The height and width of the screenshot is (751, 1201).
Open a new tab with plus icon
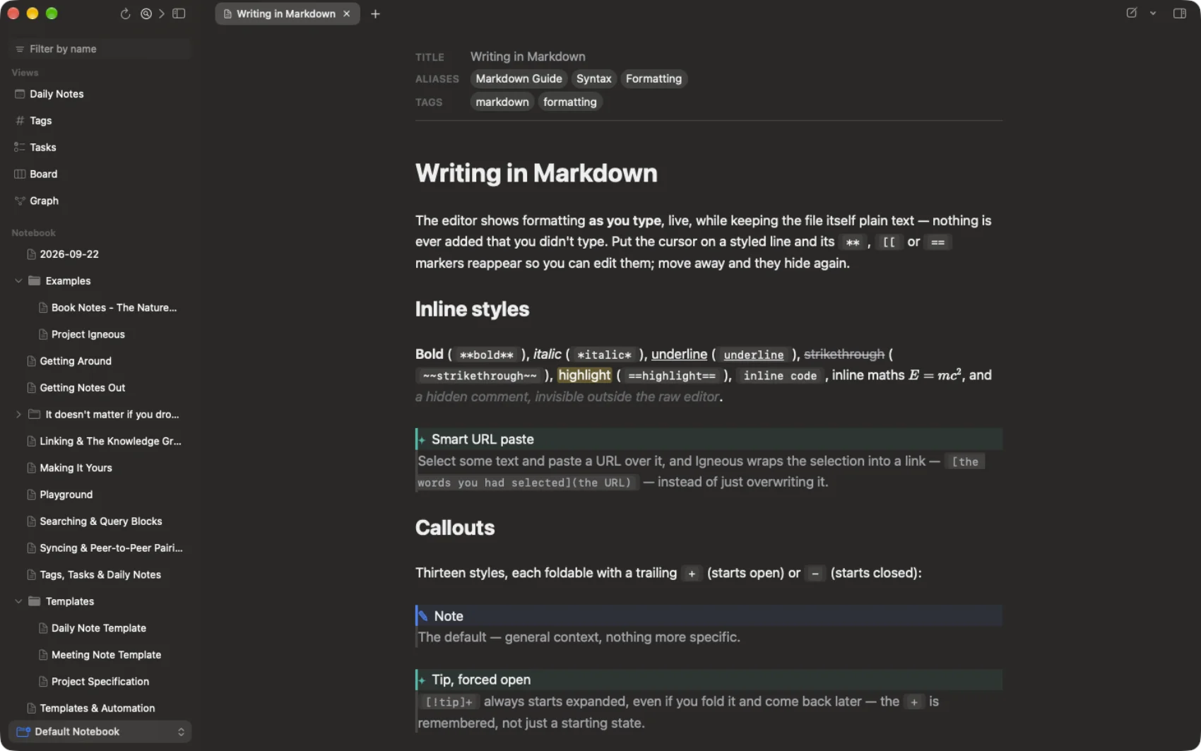coord(375,13)
